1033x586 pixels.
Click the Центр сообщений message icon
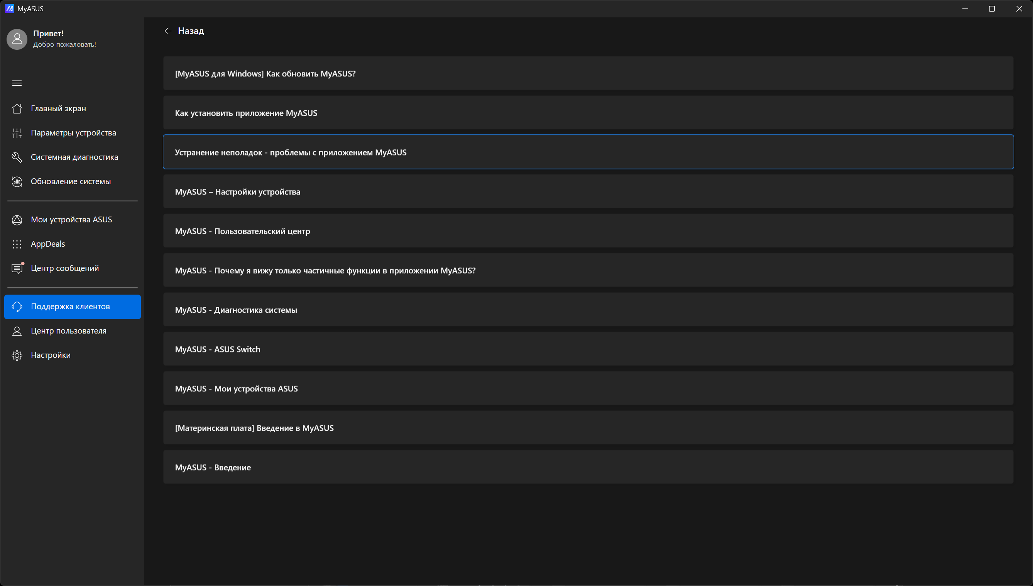pyautogui.click(x=17, y=268)
